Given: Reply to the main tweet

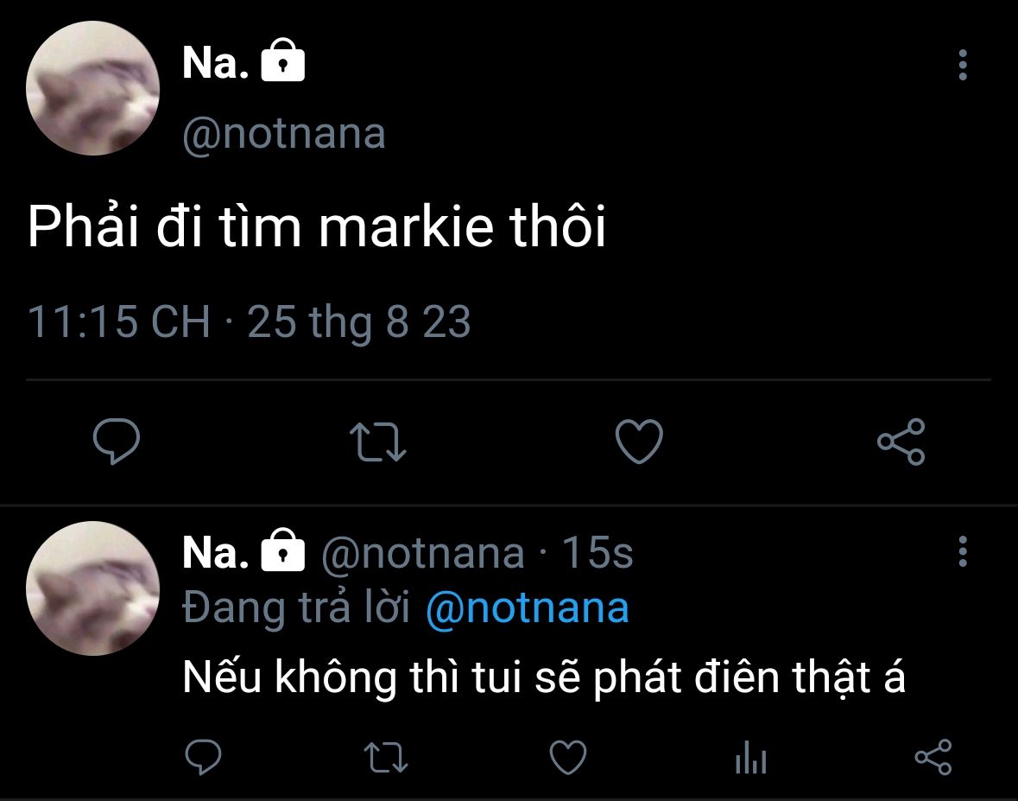Looking at the screenshot, I should [117, 442].
